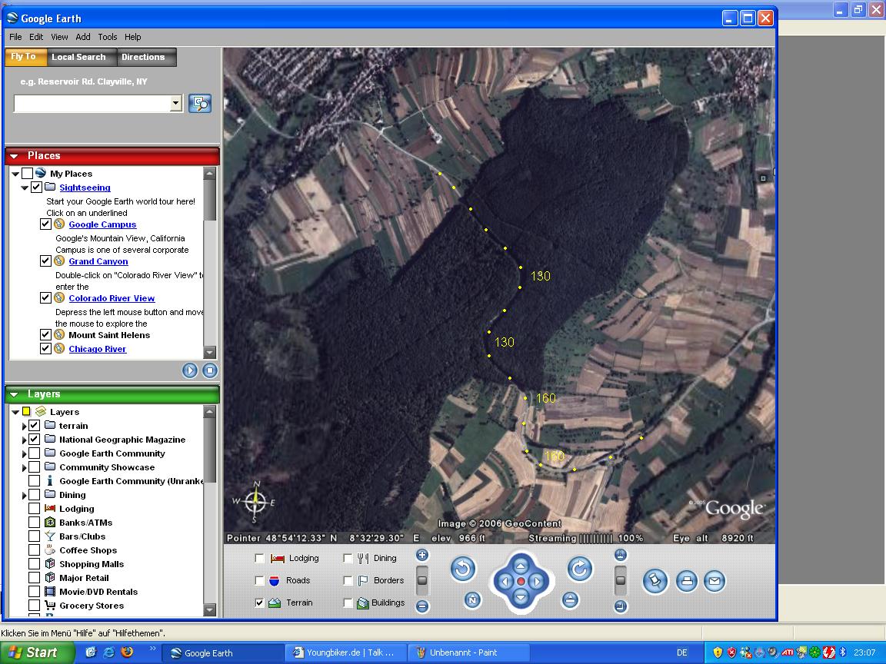Click the red center navigation button

[x=521, y=581]
